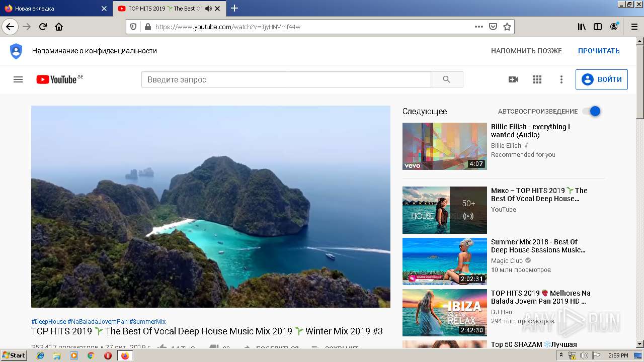Open Windows Explorer folder in taskbar
This screenshot has width=644, height=362.
[57, 355]
